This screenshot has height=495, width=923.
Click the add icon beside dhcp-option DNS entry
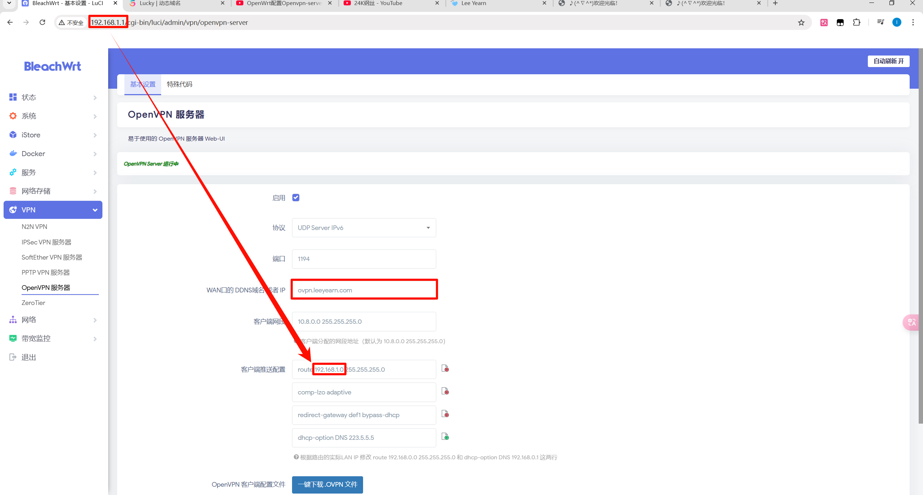coord(445,437)
